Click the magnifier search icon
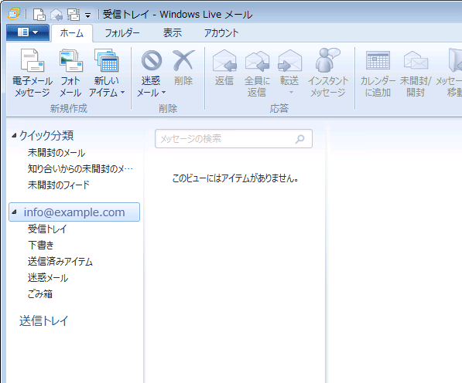Viewport: 462px width, 383px height. tap(300, 138)
